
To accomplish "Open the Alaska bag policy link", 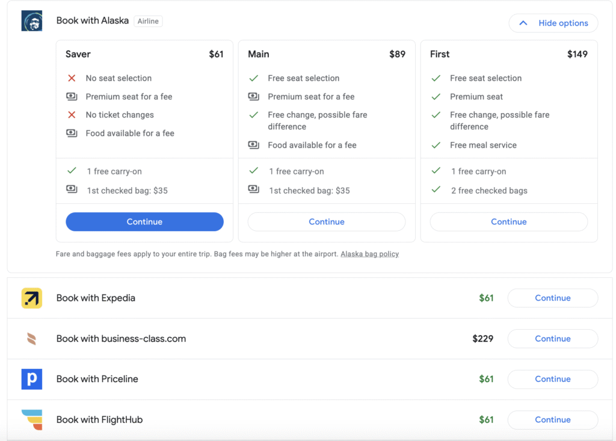I will [370, 254].
